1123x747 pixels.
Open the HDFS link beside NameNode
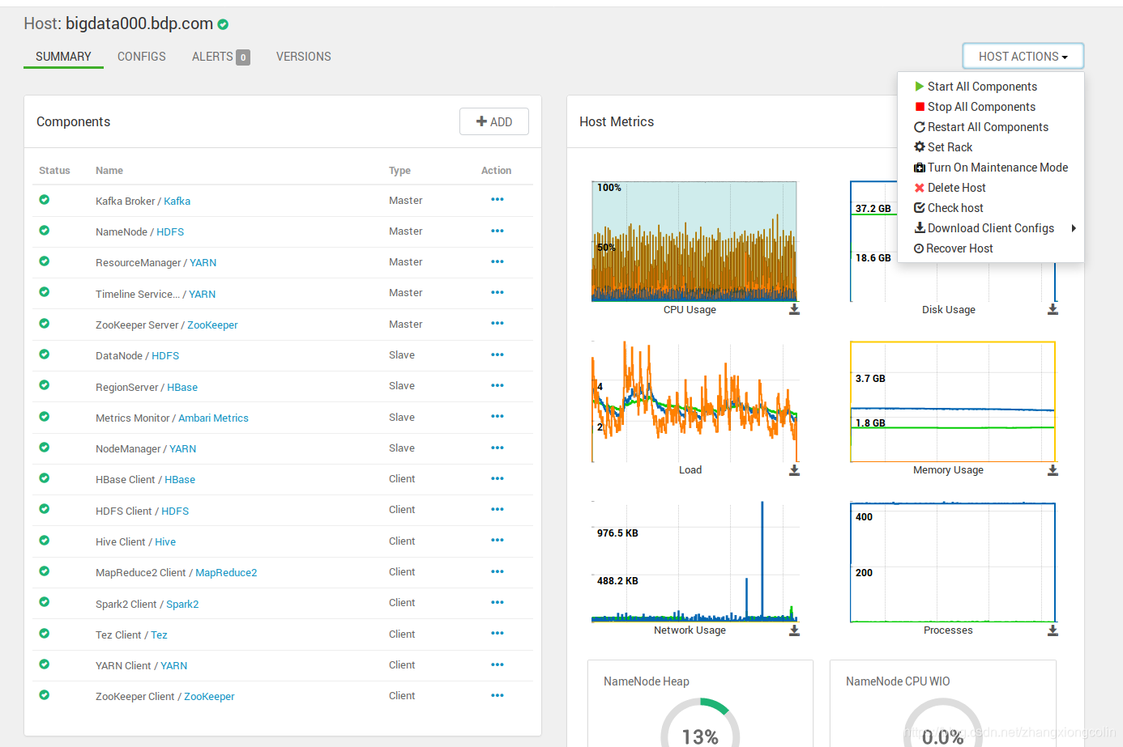(170, 231)
